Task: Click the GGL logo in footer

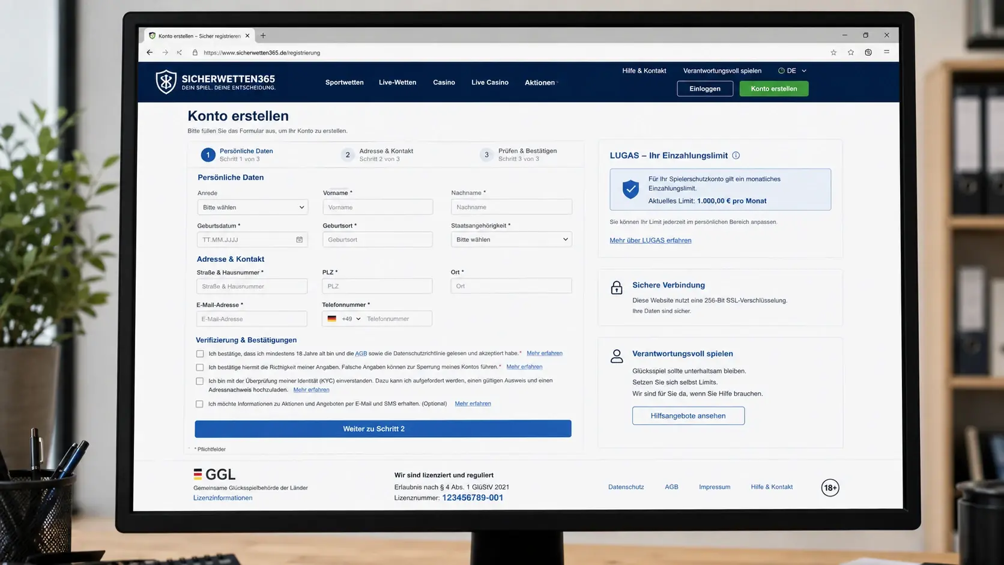Action: 214,474
